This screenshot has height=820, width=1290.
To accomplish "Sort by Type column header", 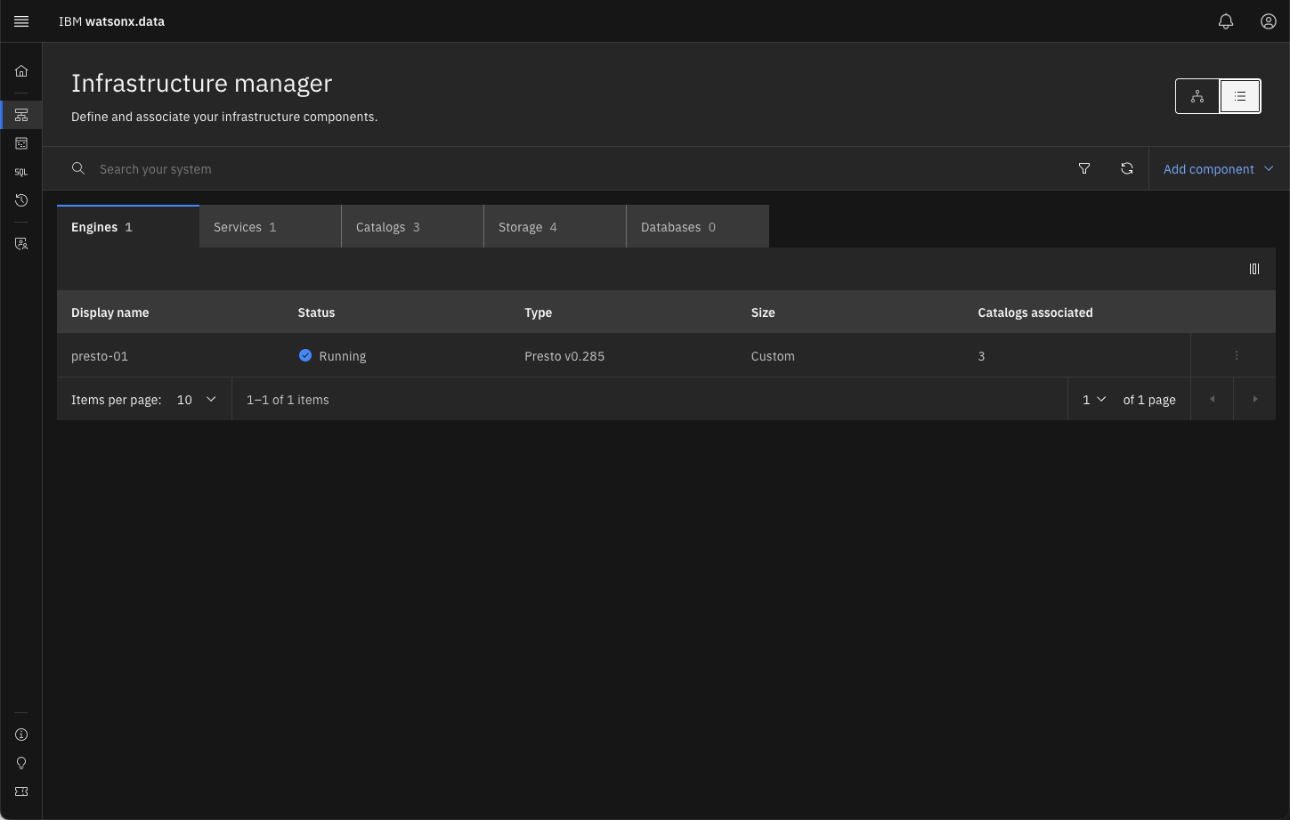I will tap(538, 313).
